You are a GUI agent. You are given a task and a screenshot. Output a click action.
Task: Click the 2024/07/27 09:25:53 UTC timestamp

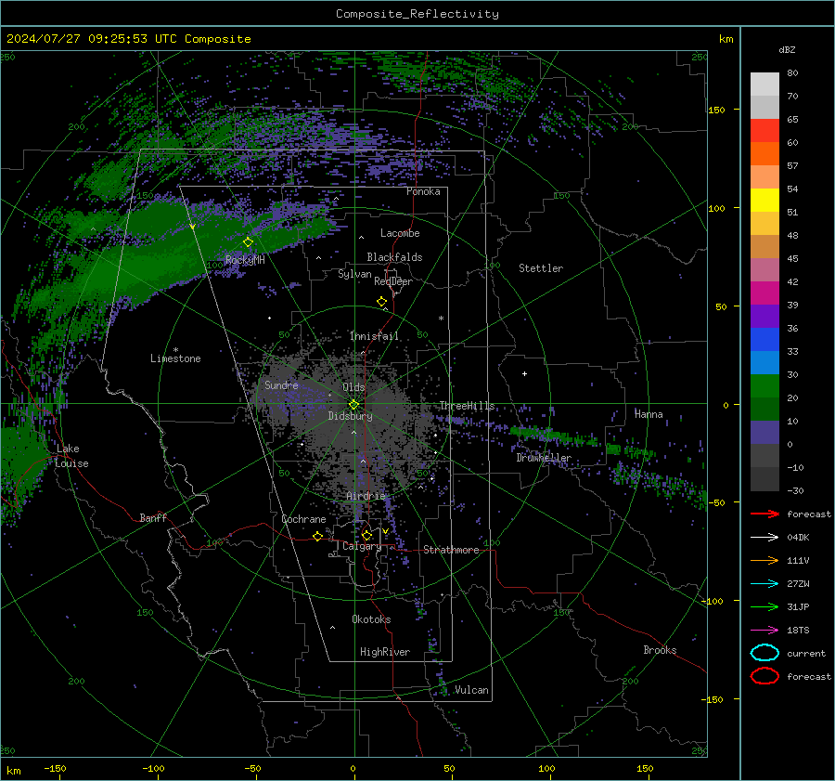coord(92,39)
